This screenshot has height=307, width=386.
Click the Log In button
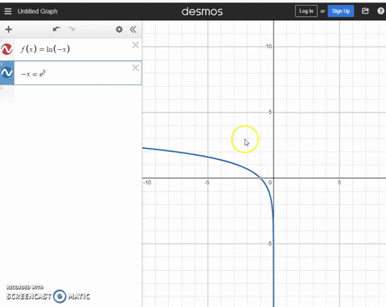click(306, 11)
